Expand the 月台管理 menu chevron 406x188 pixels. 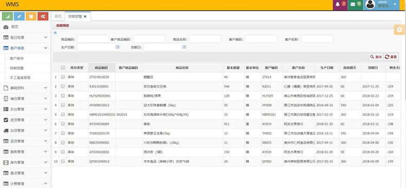(x=46, y=109)
